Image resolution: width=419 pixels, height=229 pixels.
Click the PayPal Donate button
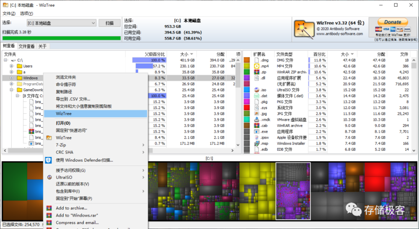(393, 22)
